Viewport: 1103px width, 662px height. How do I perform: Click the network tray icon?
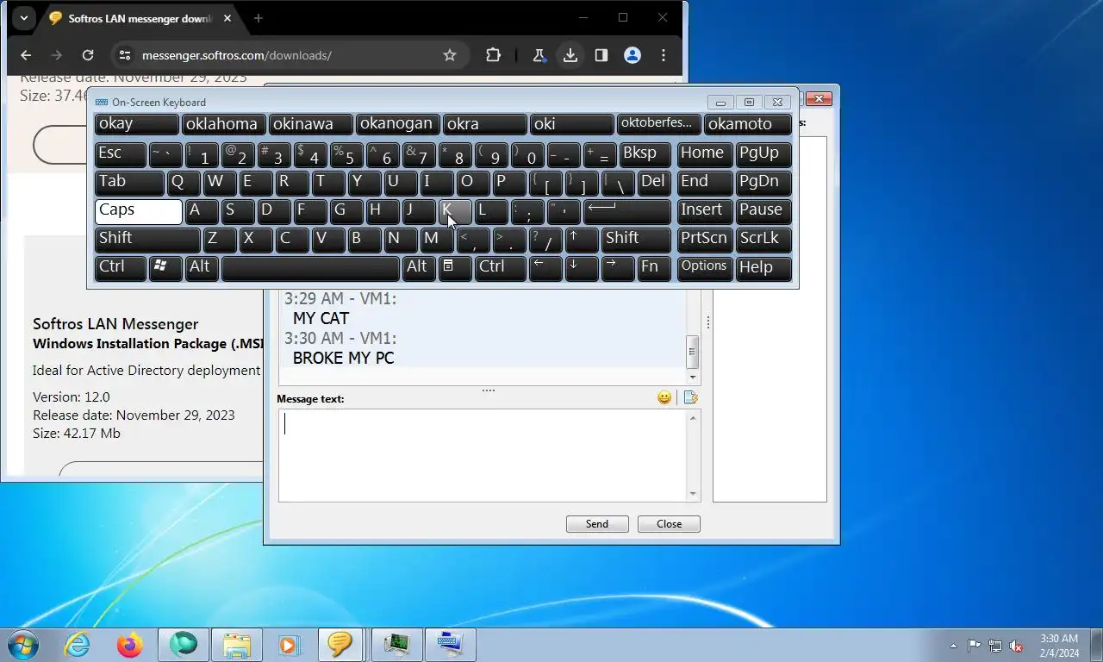(x=995, y=646)
